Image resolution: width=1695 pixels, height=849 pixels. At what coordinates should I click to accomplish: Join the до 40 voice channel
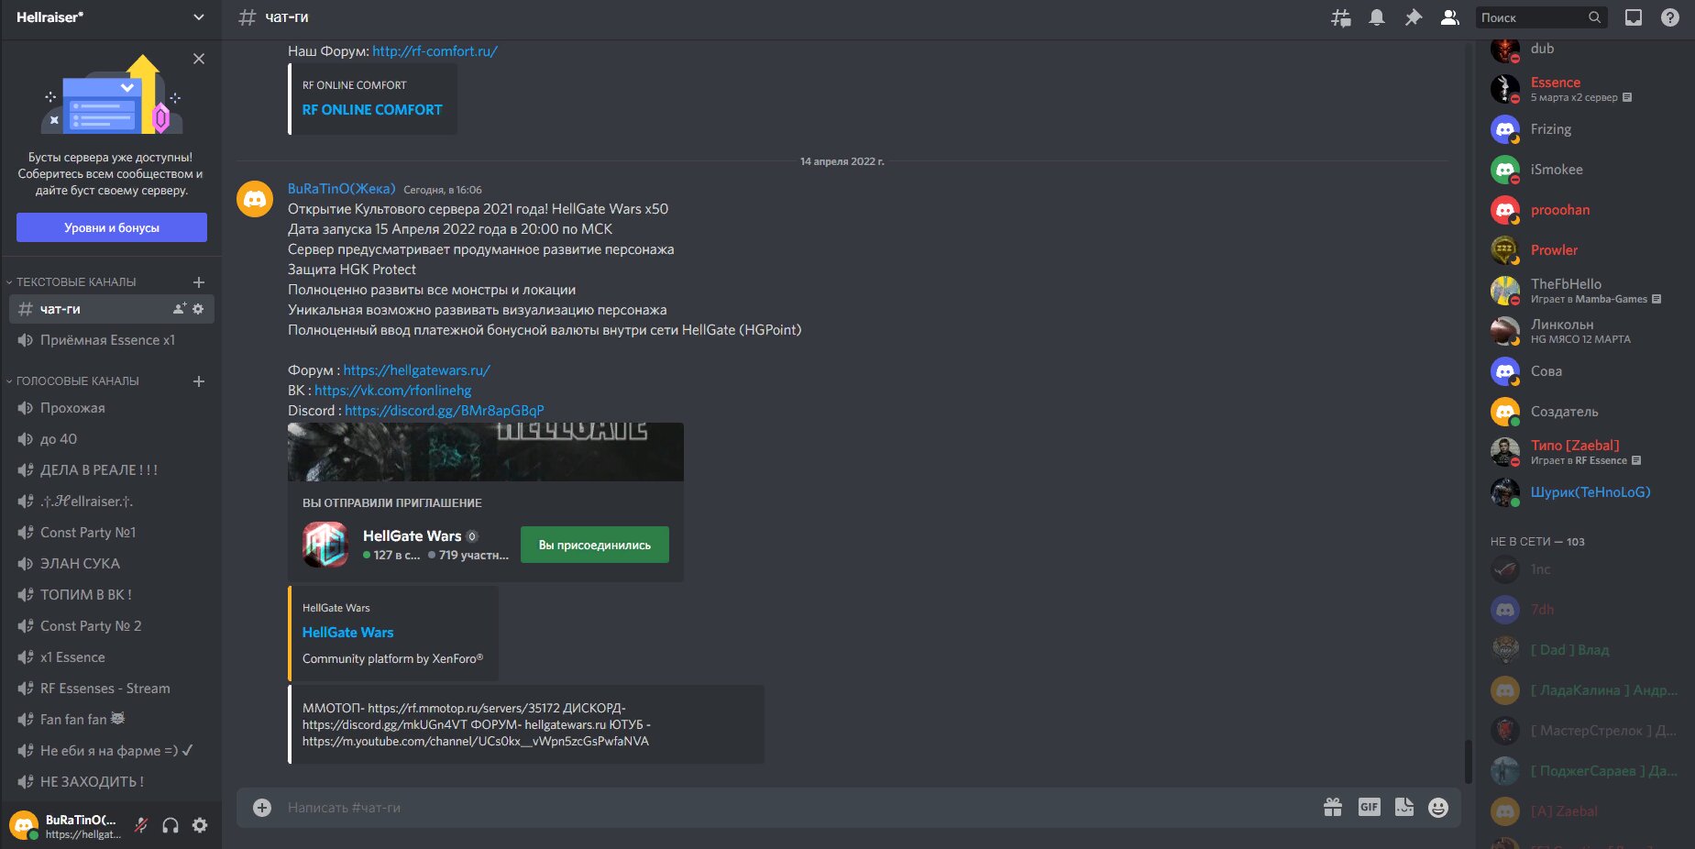click(112, 439)
